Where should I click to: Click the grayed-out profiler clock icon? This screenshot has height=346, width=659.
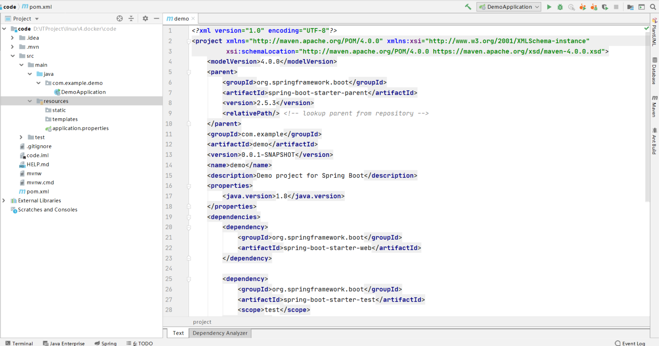pos(571,7)
